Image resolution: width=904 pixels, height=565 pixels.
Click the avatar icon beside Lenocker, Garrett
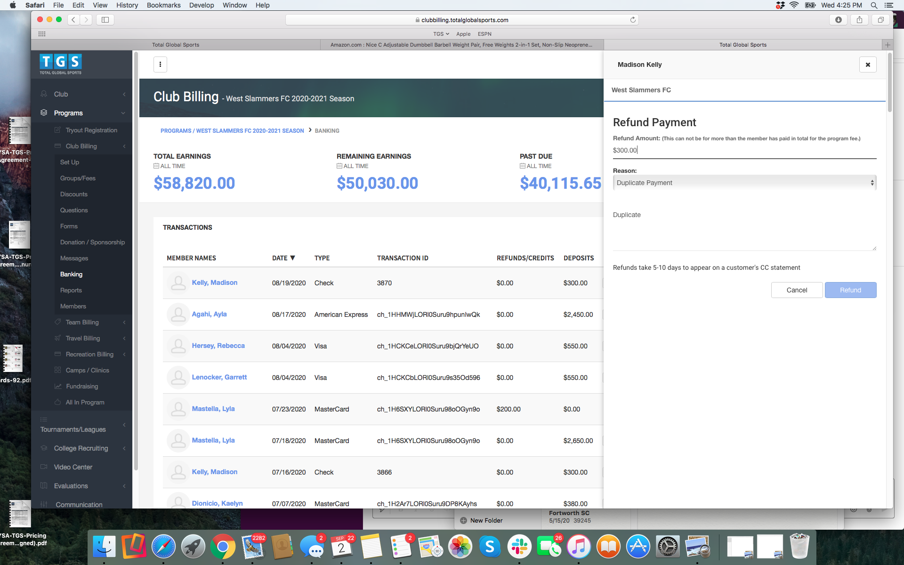[x=178, y=378]
